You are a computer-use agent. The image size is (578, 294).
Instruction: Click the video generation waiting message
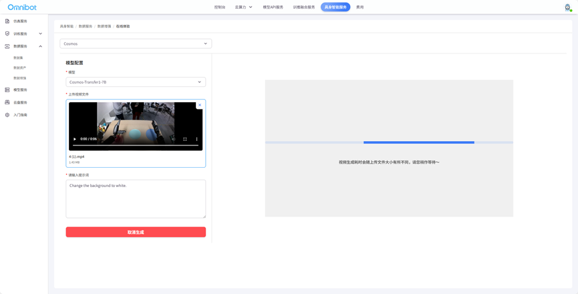tap(389, 162)
